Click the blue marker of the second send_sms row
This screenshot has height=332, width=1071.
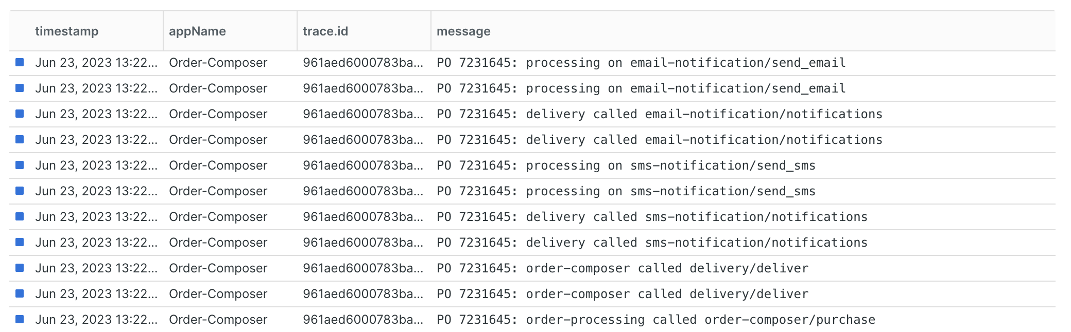[20, 191]
